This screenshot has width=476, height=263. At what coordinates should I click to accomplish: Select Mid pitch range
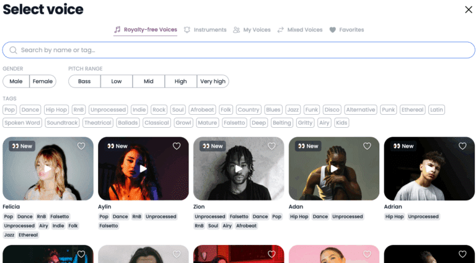[149, 81]
